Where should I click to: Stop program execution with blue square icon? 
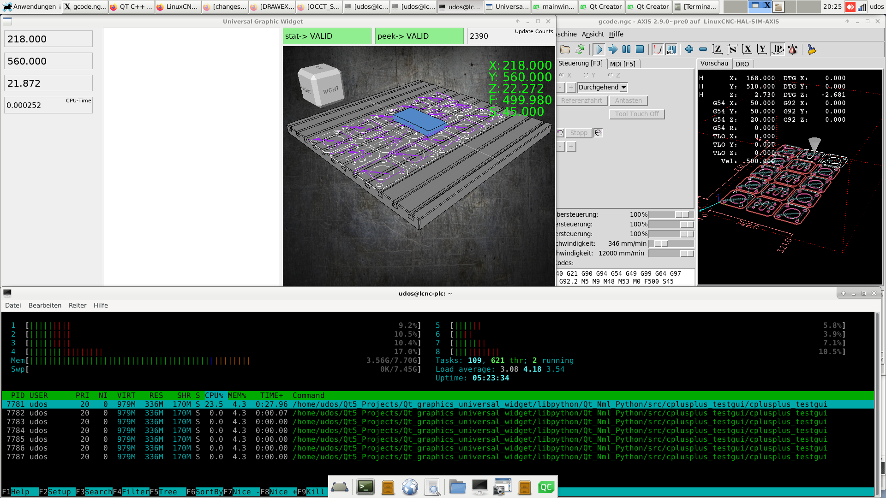(640, 49)
